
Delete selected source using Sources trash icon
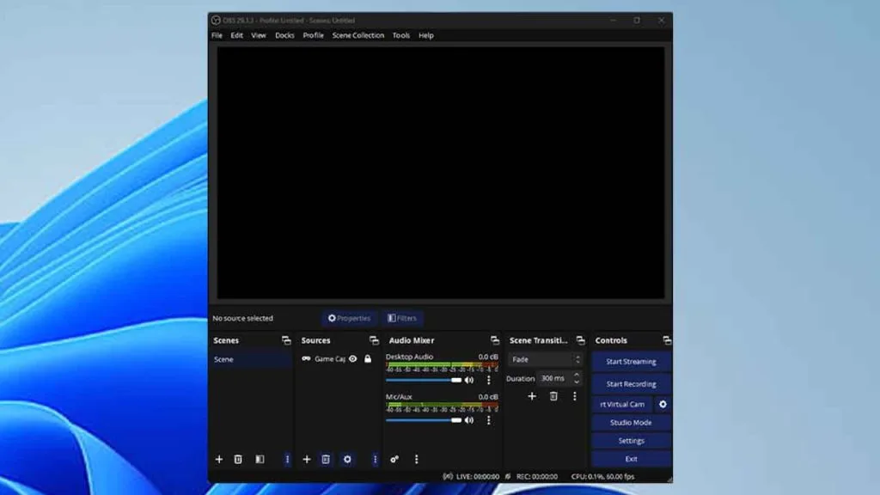[x=326, y=459]
